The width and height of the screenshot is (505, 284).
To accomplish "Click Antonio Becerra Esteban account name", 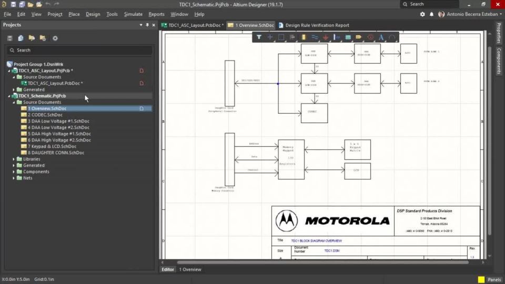I will click(x=472, y=14).
